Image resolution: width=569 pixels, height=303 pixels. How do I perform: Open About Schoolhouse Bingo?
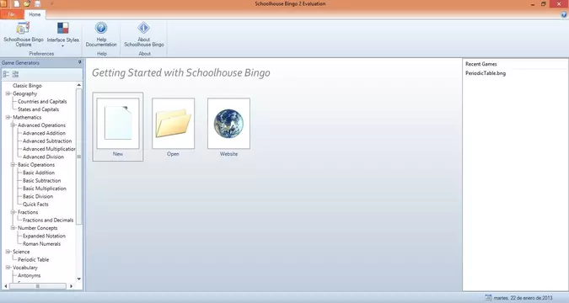point(143,34)
